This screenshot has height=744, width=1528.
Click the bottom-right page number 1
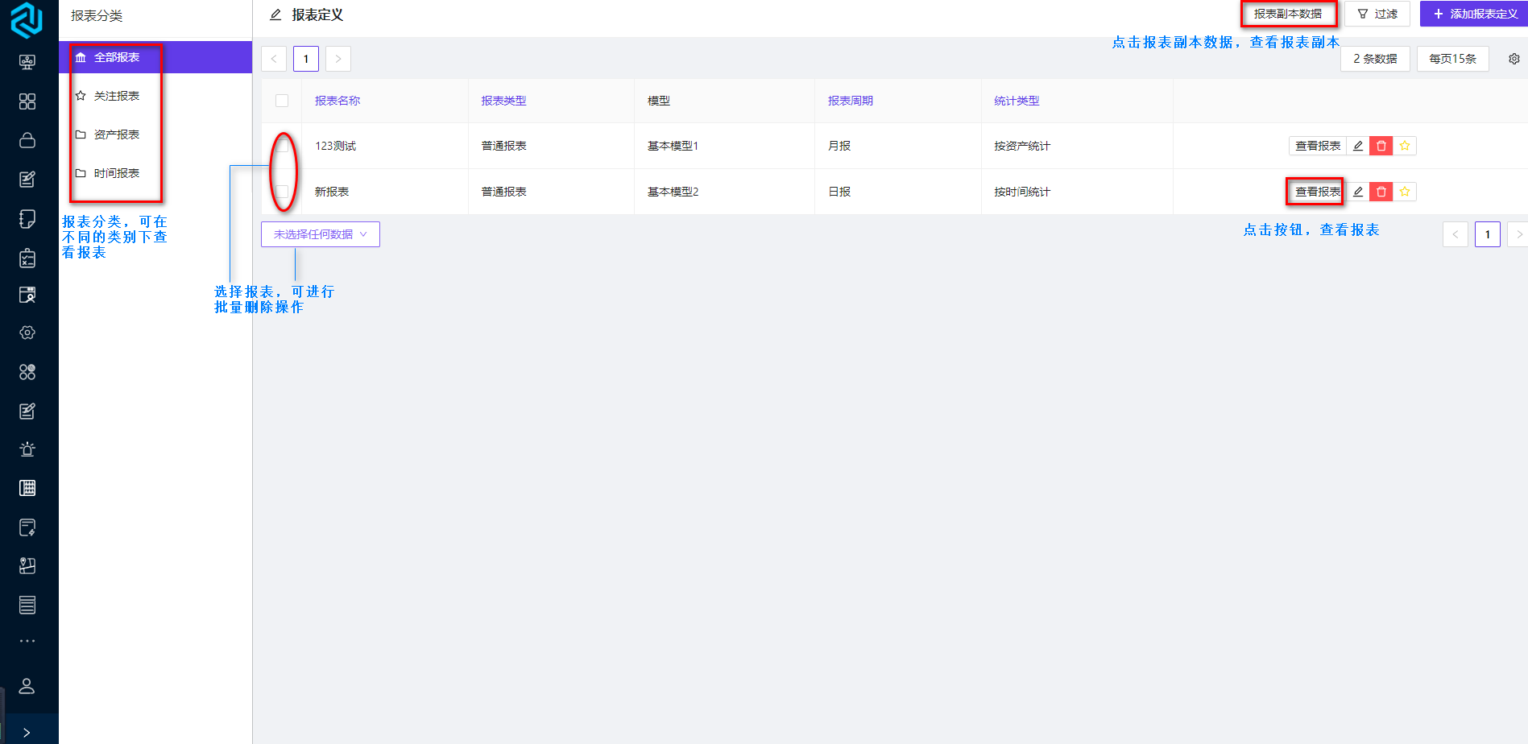(1488, 234)
